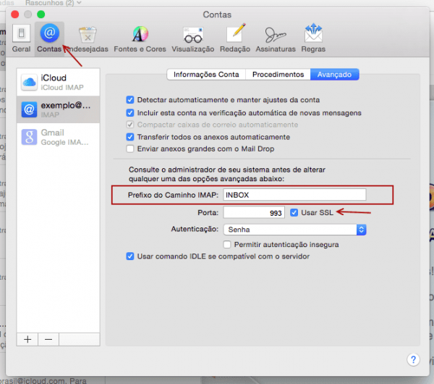Open Fontes e Cores preferences
The image size is (434, 384).
click(140, 38)
